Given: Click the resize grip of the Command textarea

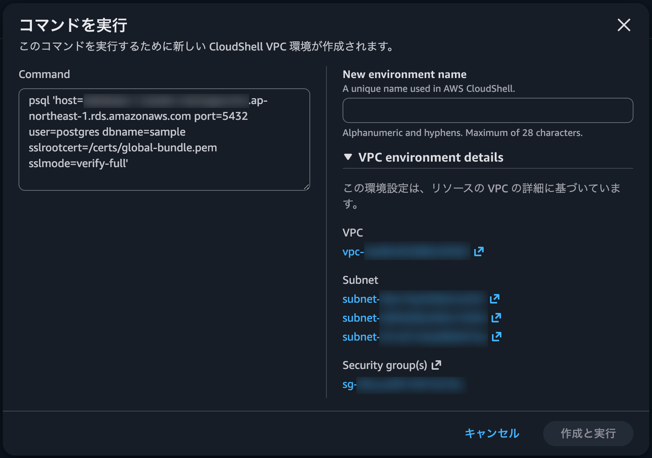Looking at the screenshot, I should 306,186.
